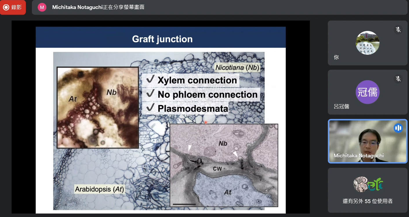Image resolution: width=409 pixels, height=217 pixels.
Task: Click the M avatar of the presenter
Action: 42,7
